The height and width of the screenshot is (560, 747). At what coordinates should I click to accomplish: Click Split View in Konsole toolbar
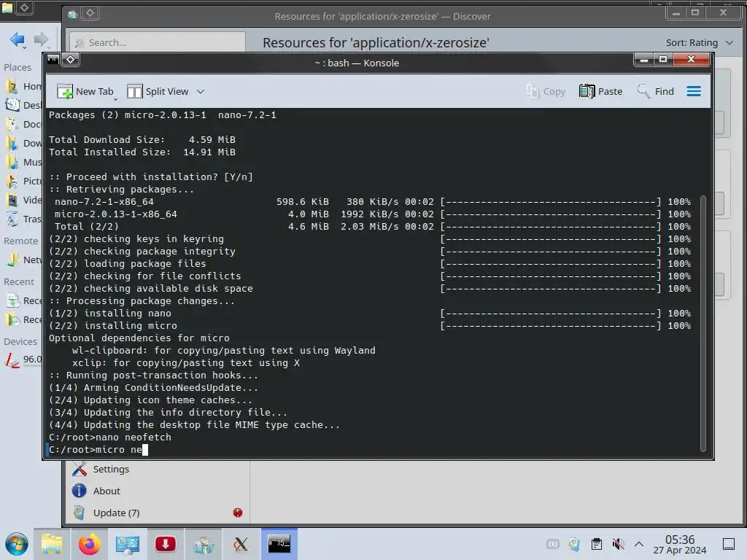click(x=158, y=91)
